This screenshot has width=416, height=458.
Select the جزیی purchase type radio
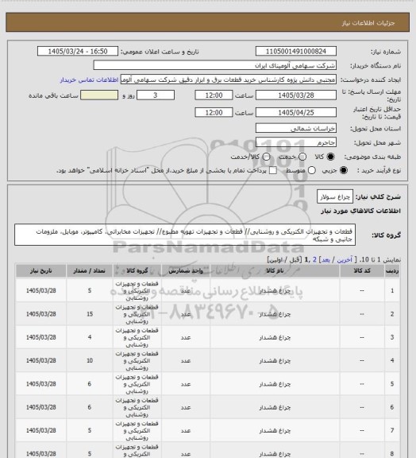(344, 170)
